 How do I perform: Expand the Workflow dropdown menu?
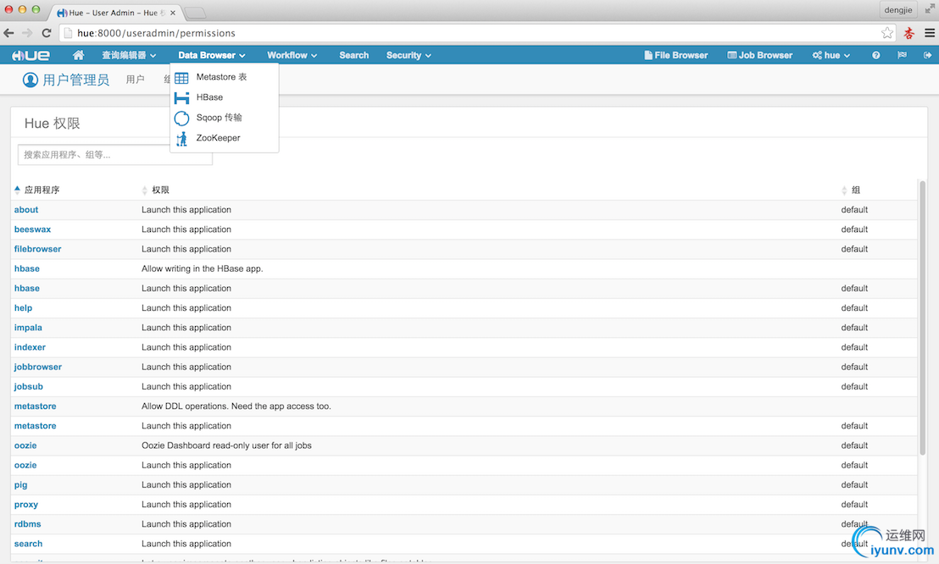pyautogui.click(x=292, y=55)
